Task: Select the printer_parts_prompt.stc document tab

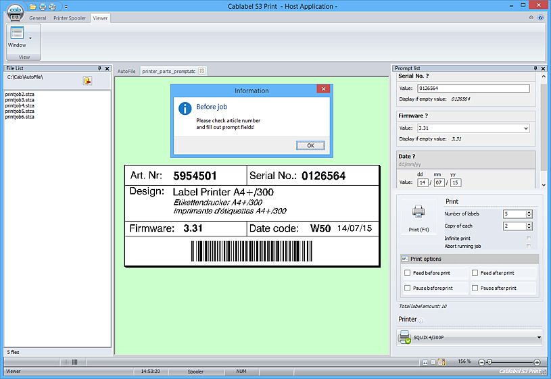Action: (168, 71)
